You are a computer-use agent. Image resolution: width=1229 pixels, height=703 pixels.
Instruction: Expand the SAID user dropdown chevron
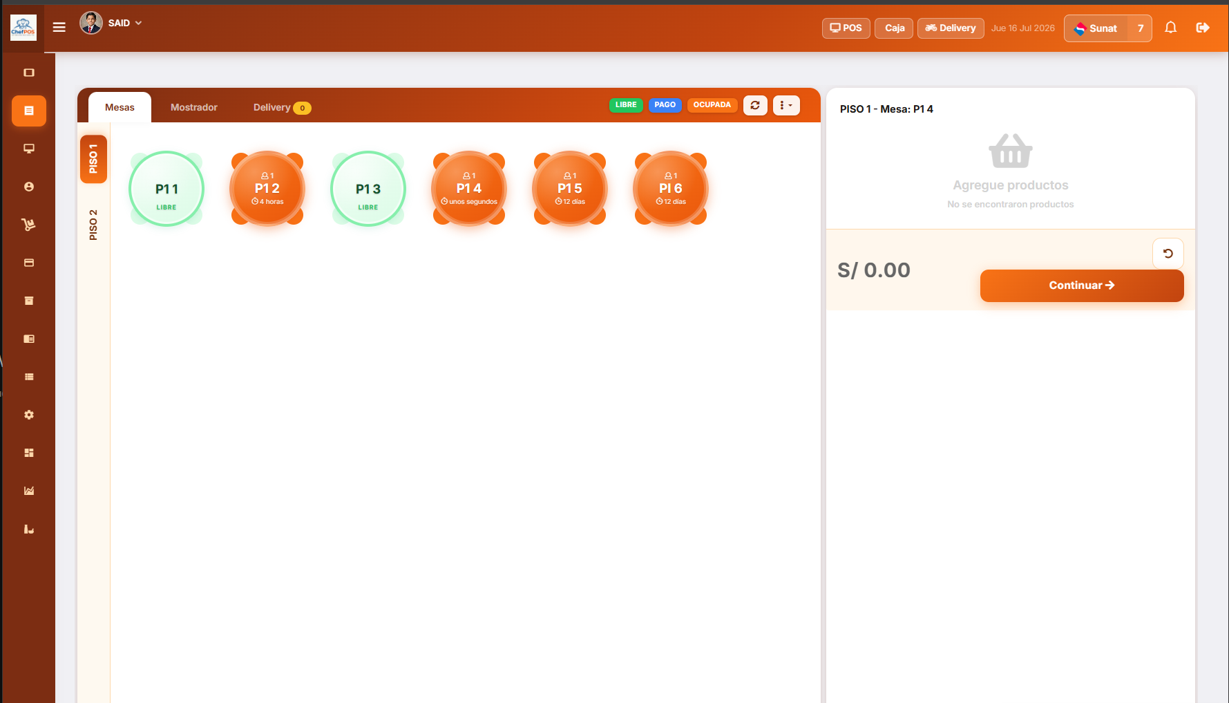[139, 23]
